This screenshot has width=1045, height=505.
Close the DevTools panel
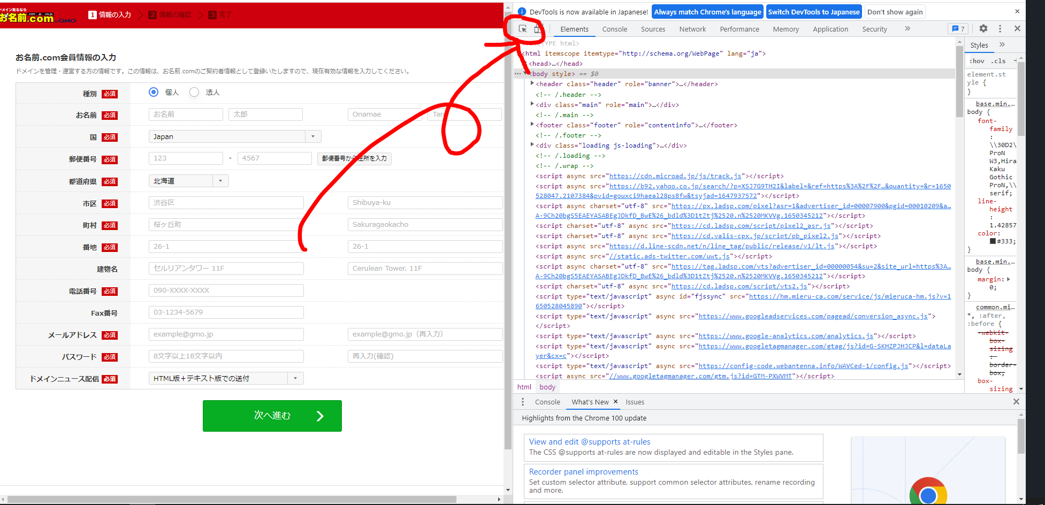coord(1017,29)
